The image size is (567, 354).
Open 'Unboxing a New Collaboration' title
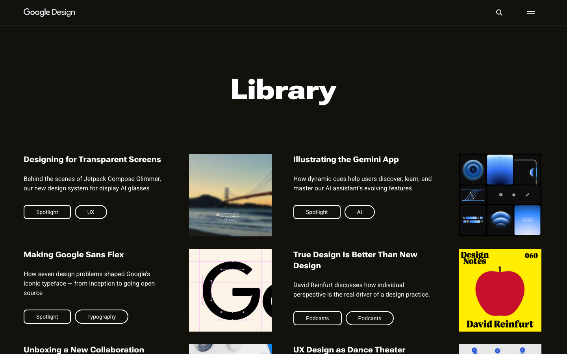pos(84,349)
